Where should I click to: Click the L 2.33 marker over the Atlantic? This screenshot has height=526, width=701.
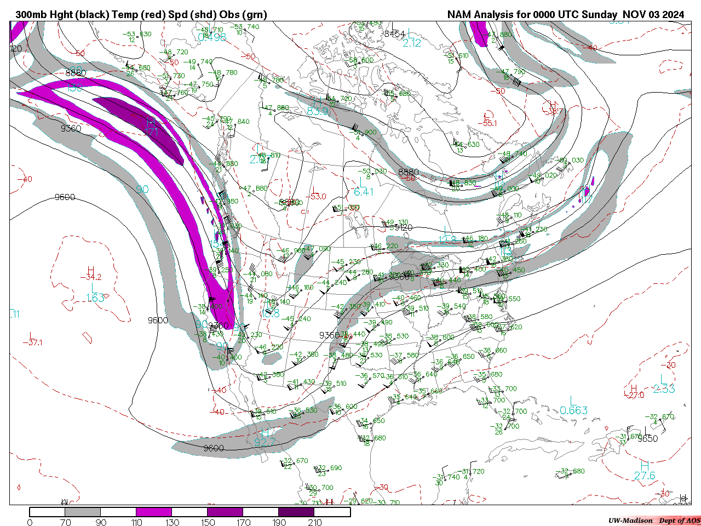point(664,385)
